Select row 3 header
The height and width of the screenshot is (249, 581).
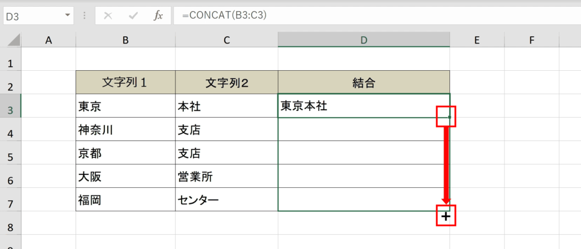[10, 106]
